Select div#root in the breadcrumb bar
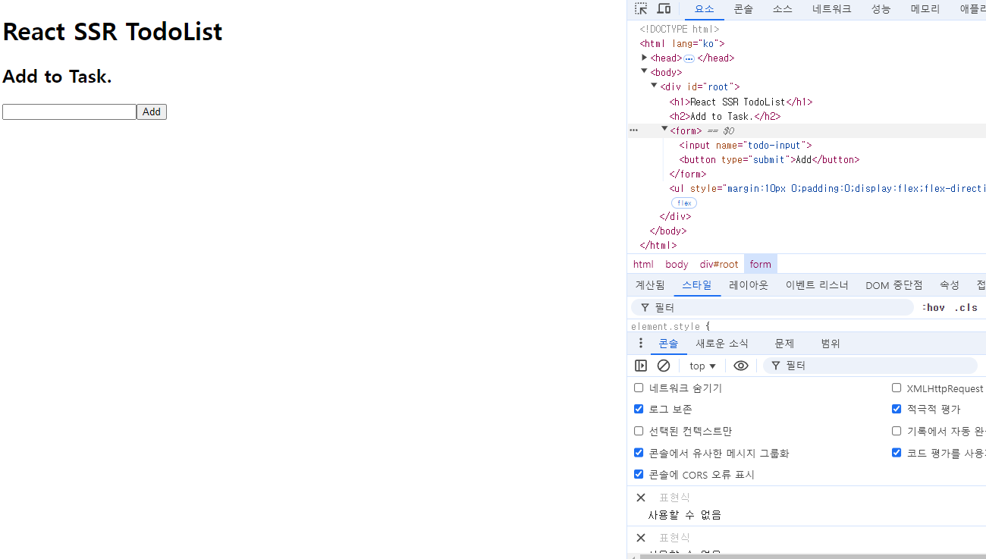986x559 pixels. 719,264
